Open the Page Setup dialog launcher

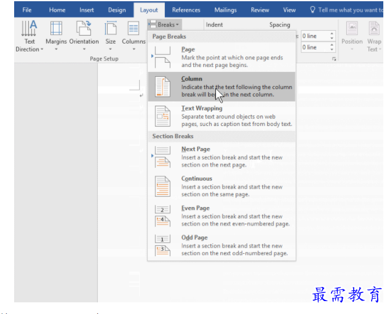click(334, 59)
